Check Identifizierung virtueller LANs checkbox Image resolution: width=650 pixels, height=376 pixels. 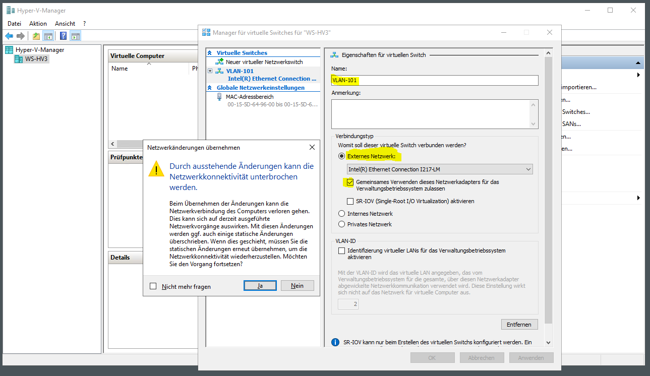(x=342, y=250)
